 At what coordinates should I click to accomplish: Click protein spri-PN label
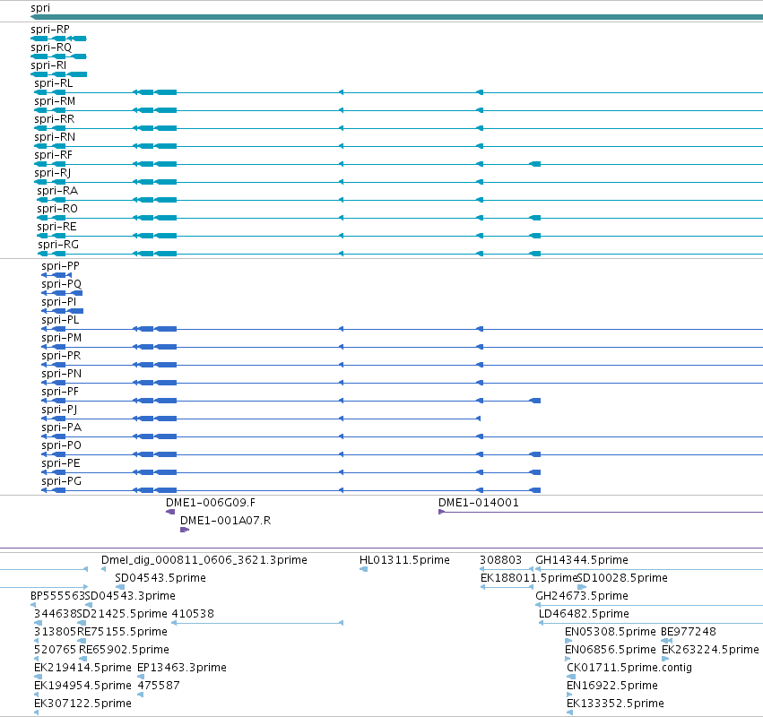61,374
